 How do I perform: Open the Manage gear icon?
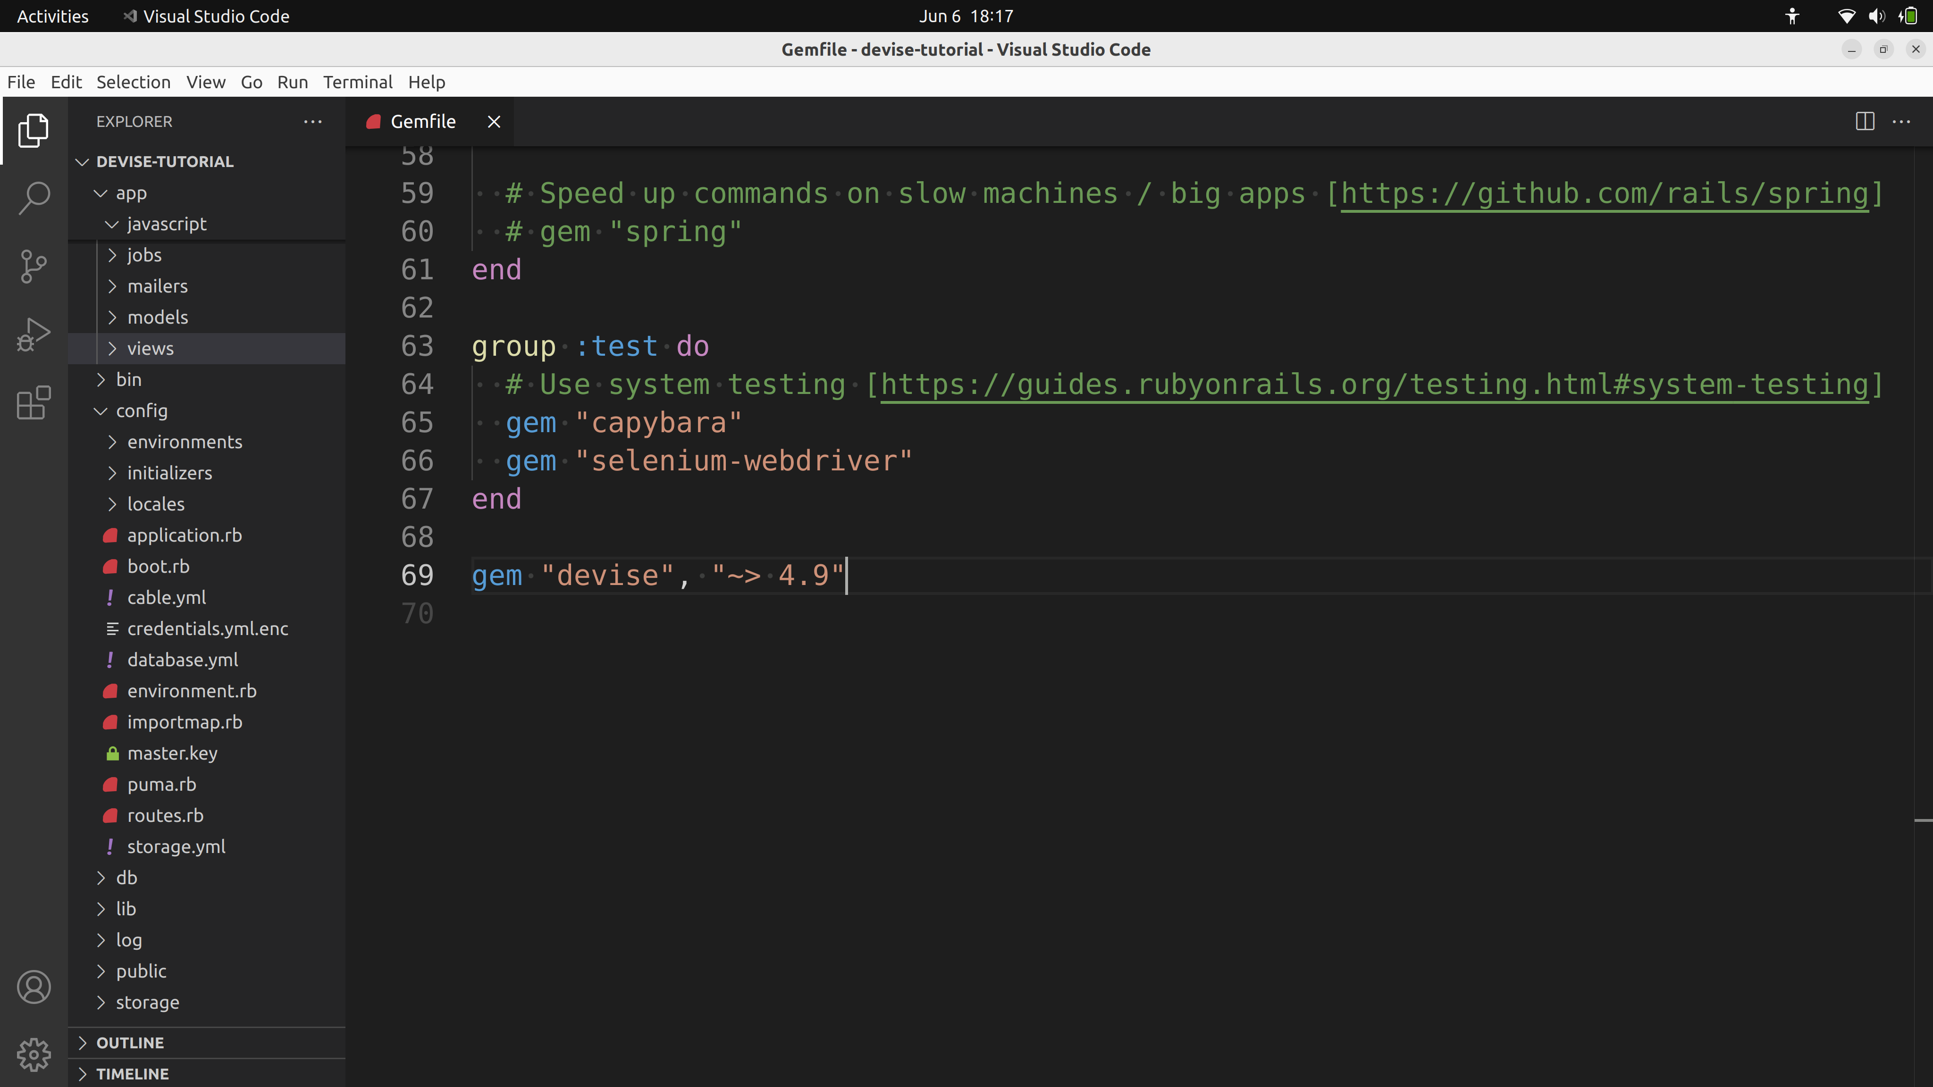[34, 1055]
